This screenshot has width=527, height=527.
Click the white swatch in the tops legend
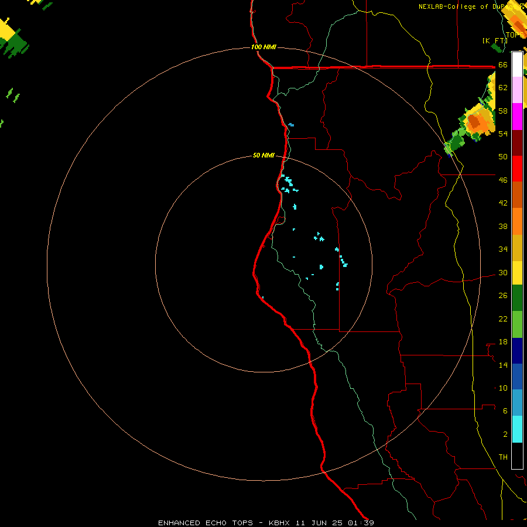point(517,64)
